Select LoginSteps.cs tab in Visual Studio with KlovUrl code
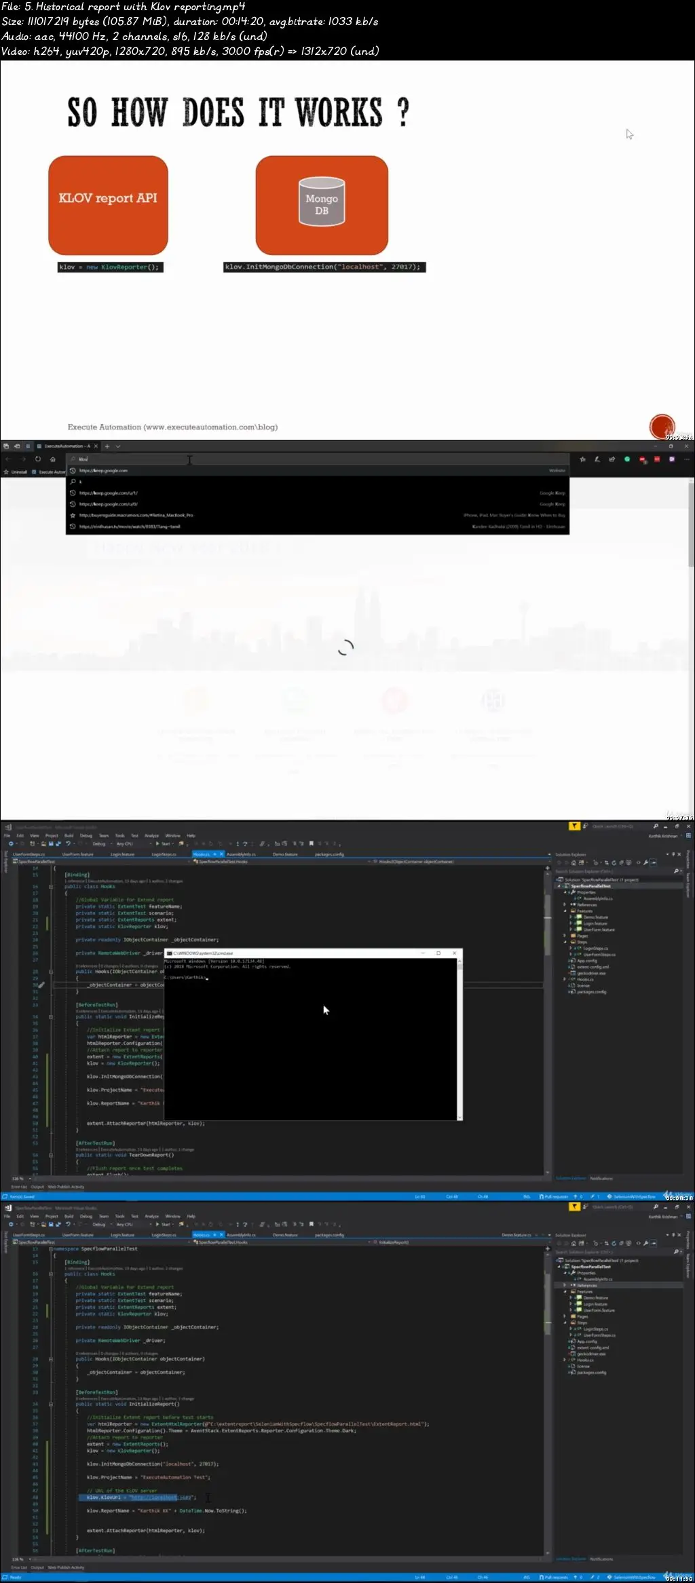 pos(164,1235)
